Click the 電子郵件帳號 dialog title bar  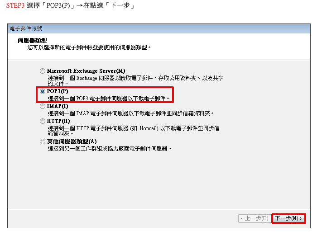[x=159, y=28]
